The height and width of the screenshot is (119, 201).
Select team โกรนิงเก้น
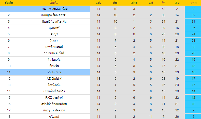point(54,85)
